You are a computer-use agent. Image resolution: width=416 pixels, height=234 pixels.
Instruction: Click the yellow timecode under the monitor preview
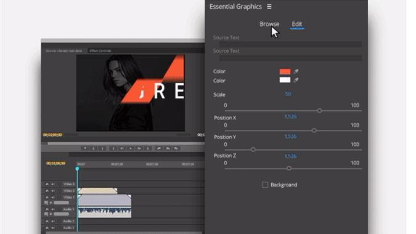tap(52, 135)
